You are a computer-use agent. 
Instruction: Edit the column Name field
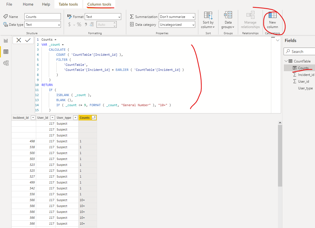(43, 17)
